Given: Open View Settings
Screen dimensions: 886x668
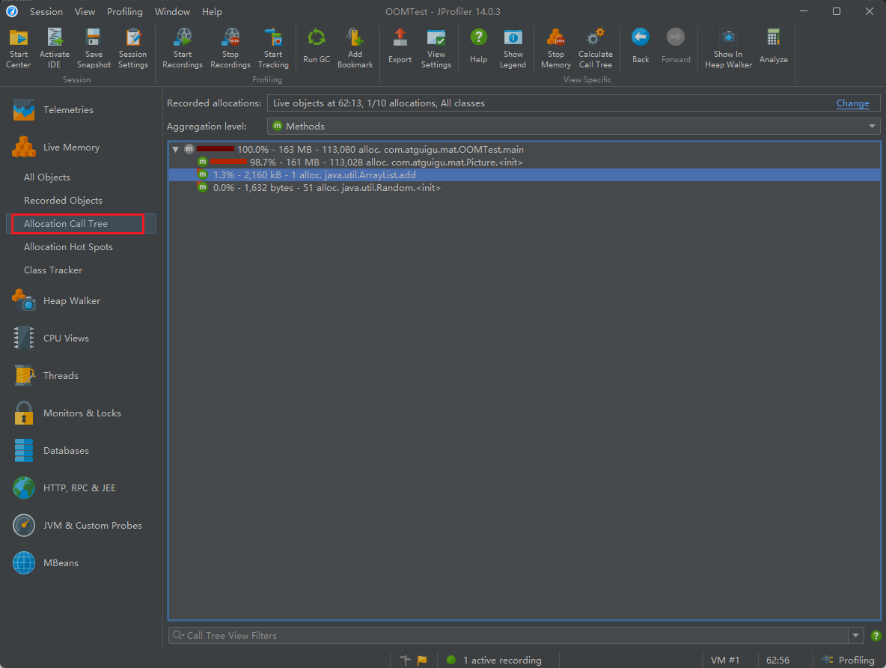Looking at the screenshot, I should point(436,49).
